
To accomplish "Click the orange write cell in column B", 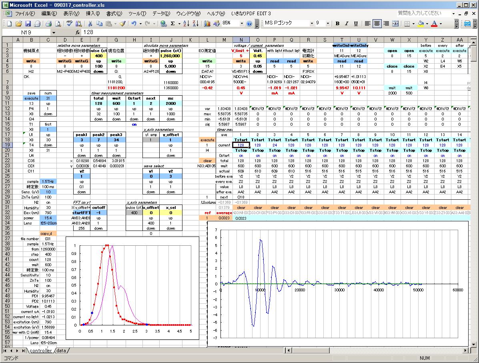I will pyautogui.click(x=31, y=61).
